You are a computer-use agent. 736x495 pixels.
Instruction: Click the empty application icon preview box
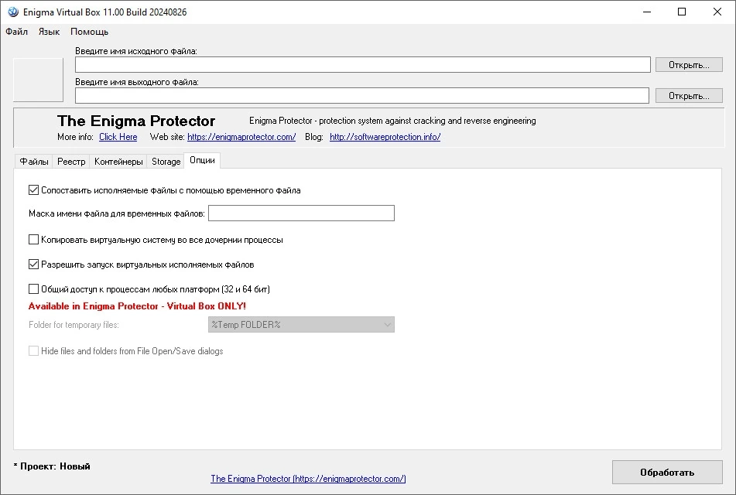38,80
